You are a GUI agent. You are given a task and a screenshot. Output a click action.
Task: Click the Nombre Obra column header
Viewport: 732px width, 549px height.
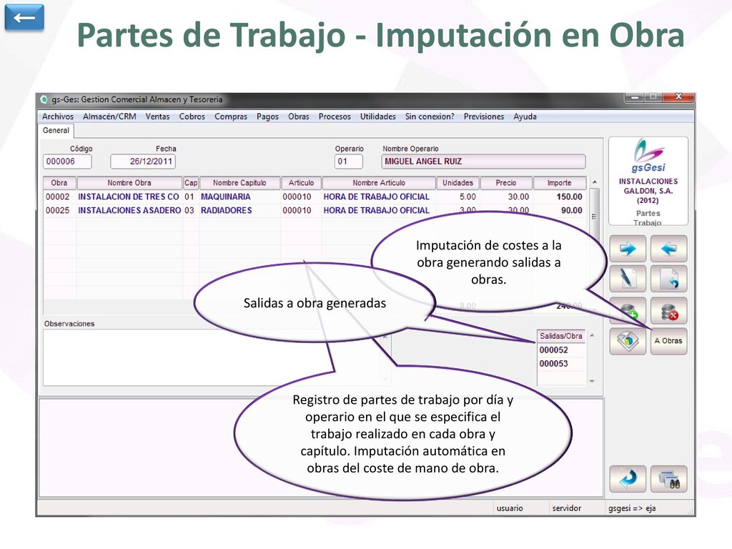[x=129, y=183]
